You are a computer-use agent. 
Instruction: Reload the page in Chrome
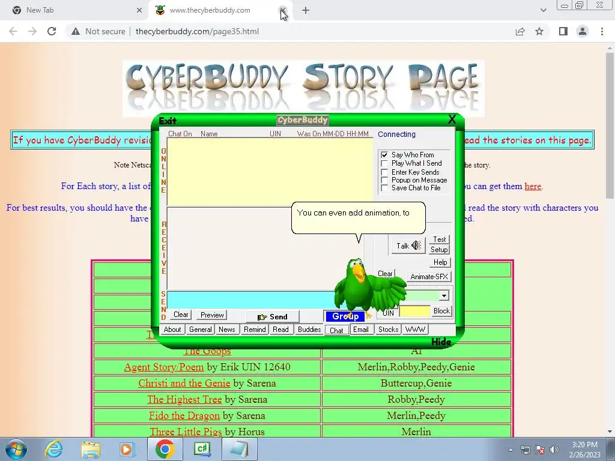[52, 31]
